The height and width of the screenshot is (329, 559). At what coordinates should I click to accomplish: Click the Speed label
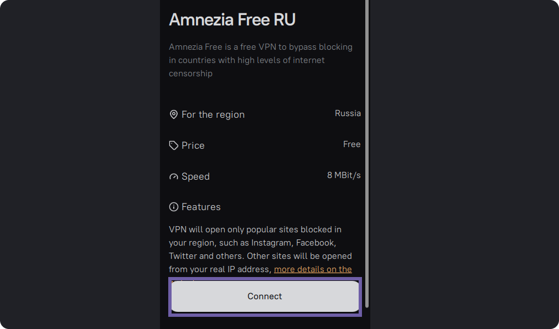click(195, 176)
